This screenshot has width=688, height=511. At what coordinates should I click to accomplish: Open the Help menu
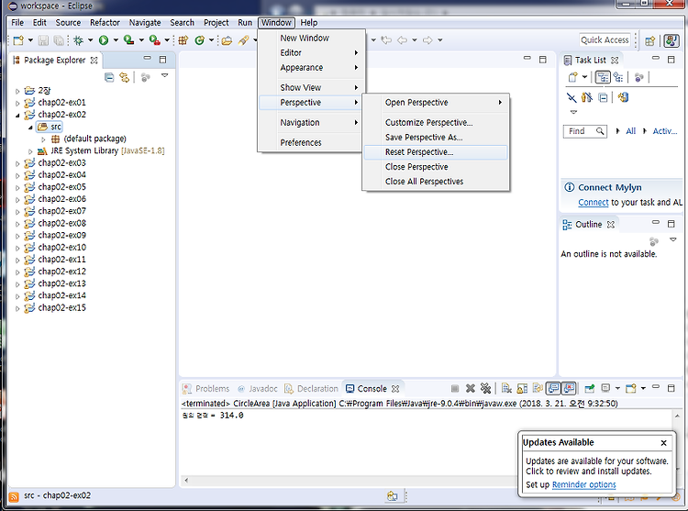(309, 23)
